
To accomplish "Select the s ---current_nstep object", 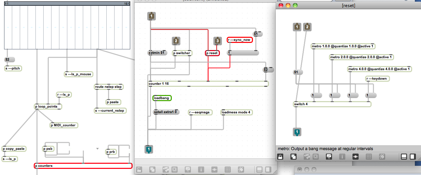I will pyautogui.click(x=110, y=111).
